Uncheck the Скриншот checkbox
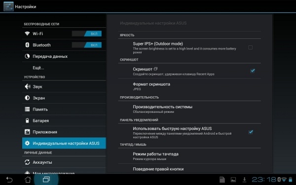Image resolution: width=296 pixels, height=185 pixels. click(253, 71)
